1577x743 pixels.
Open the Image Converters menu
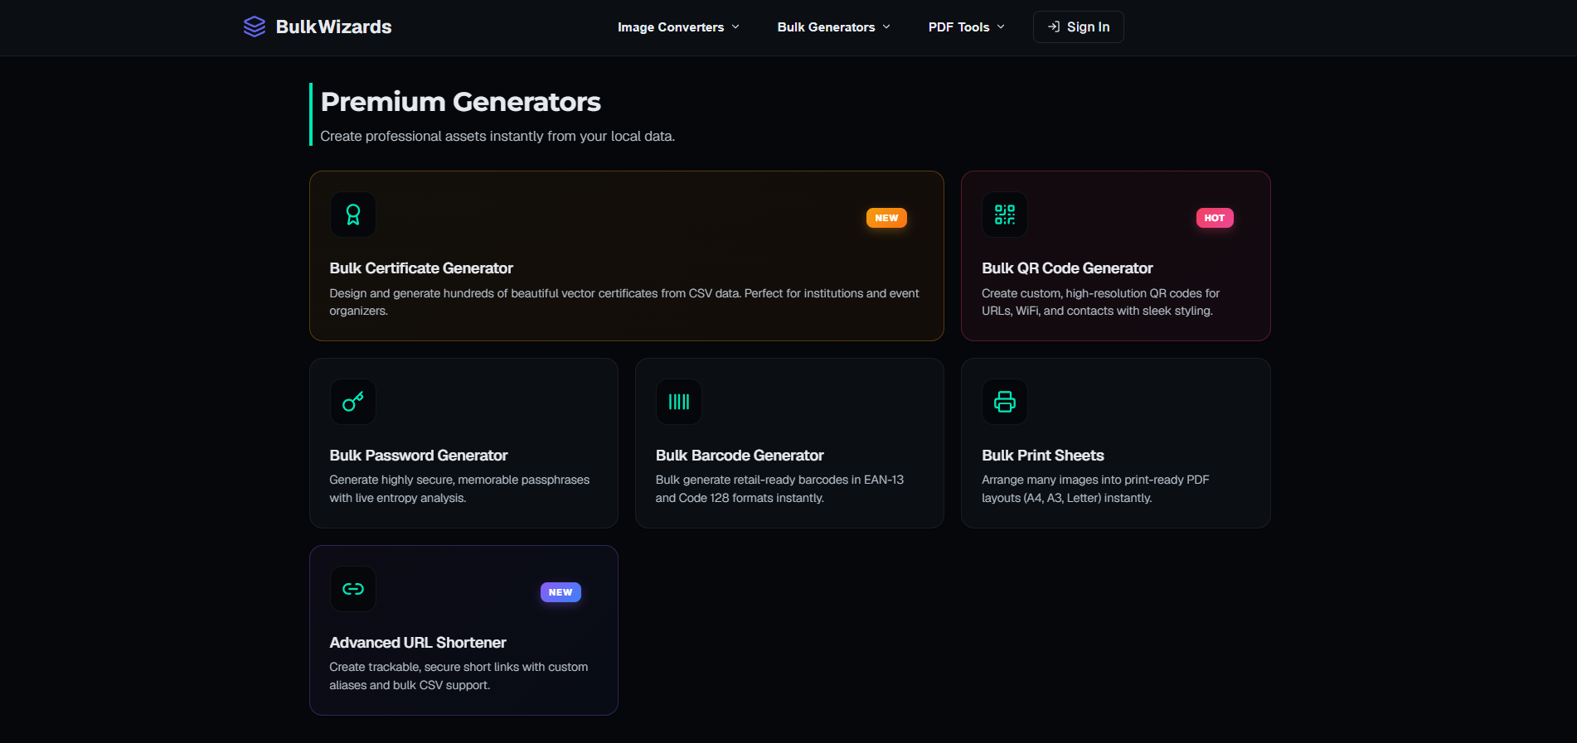click(678, 27)
